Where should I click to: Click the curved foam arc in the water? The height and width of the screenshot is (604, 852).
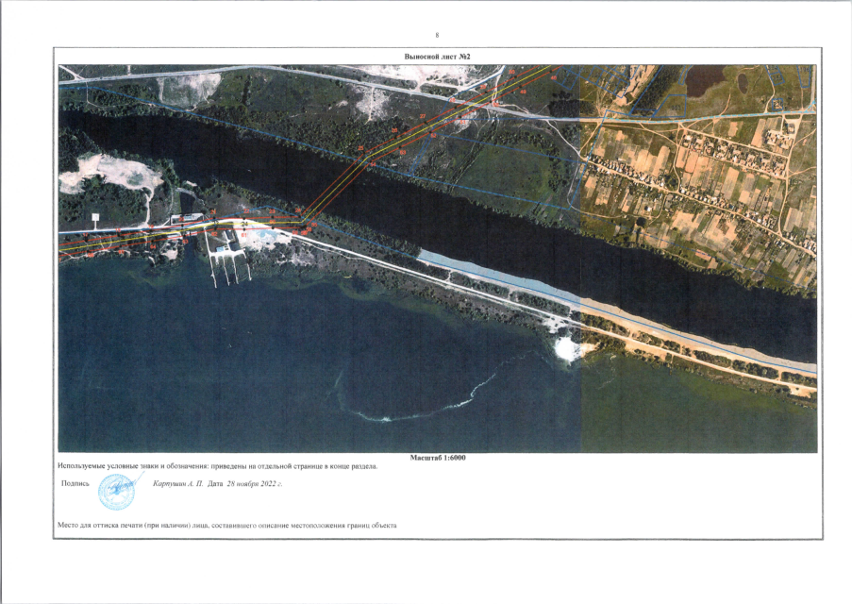(x=425, y=406)
